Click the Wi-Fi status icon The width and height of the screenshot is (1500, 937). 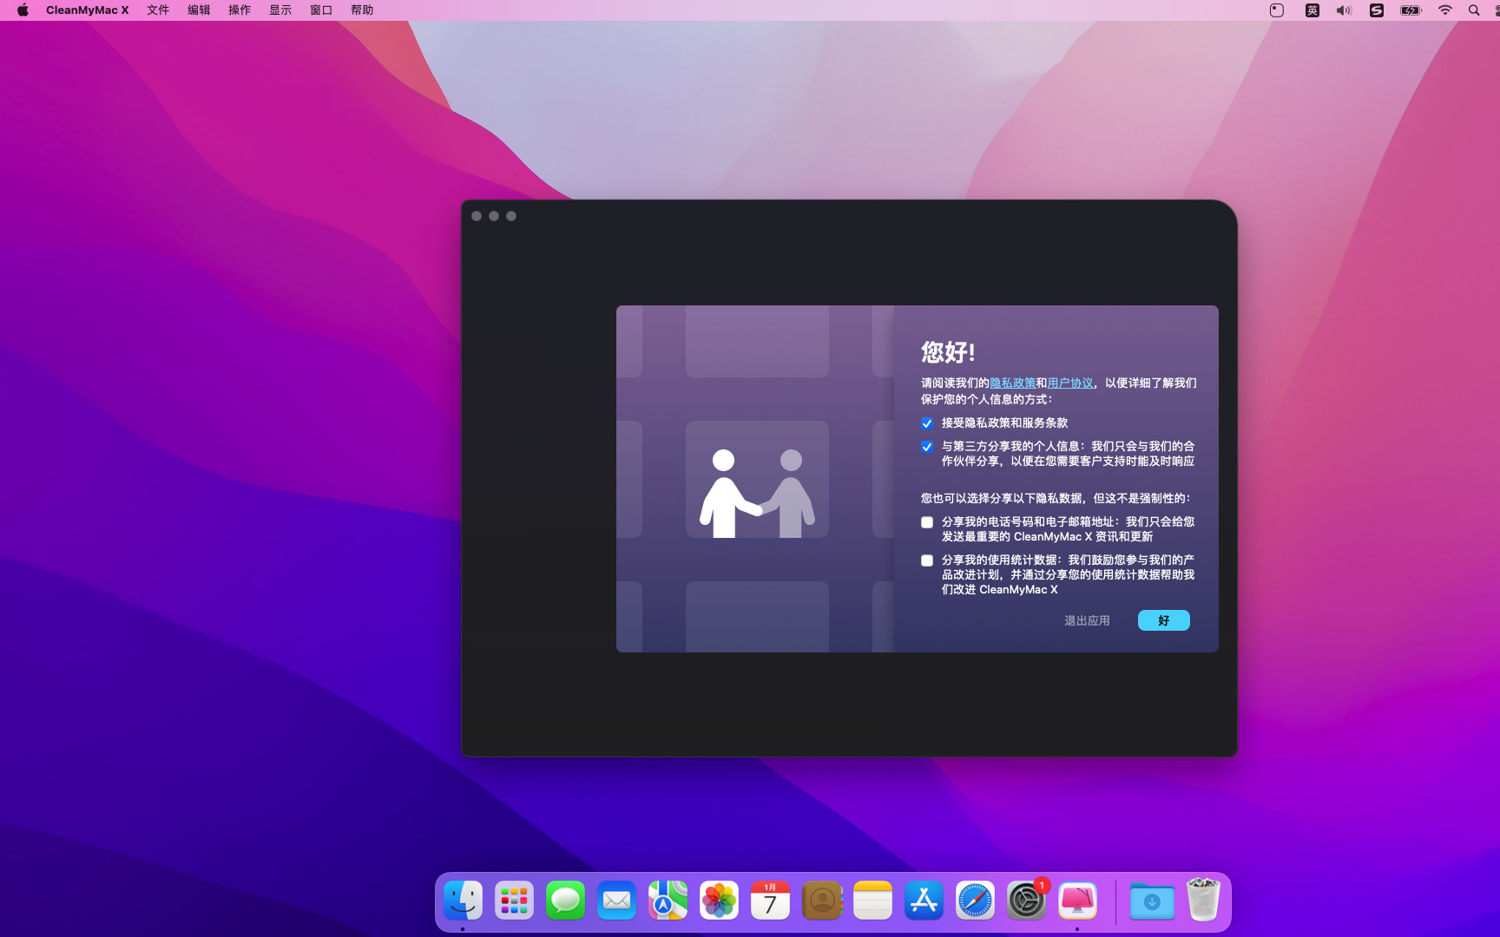pyautogui.click(x=1444, y=10)
